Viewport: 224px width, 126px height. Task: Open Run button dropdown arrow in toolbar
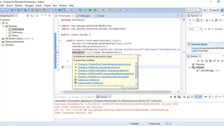tap(22, 10)
